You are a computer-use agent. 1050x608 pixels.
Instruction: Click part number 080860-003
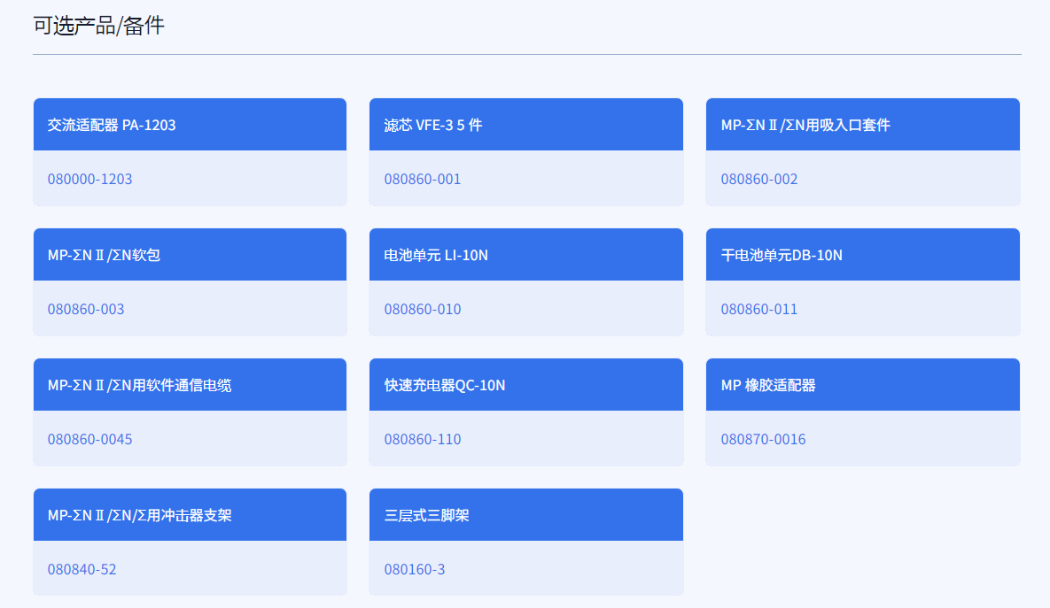pos(86,309)
